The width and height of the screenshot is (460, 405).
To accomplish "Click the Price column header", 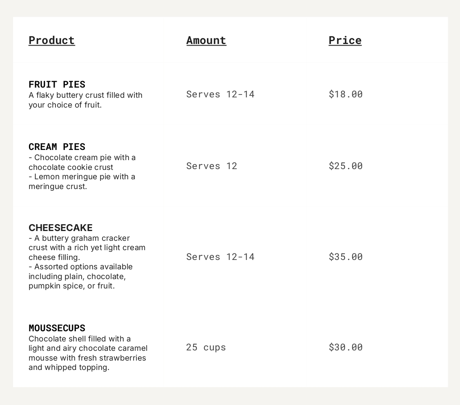I will click(x=345, y=40).
